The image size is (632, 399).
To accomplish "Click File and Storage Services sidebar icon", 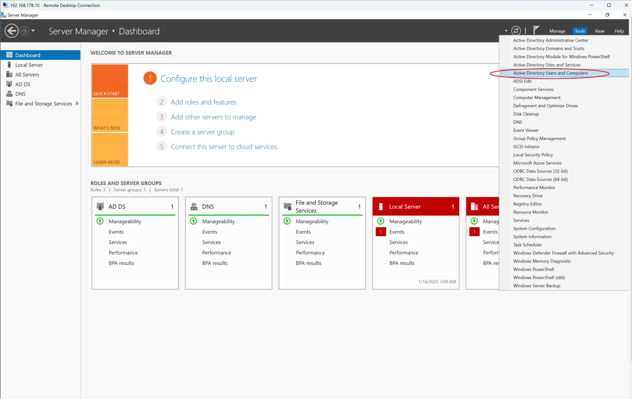I will pyautogui.click(x=10, y=103).
